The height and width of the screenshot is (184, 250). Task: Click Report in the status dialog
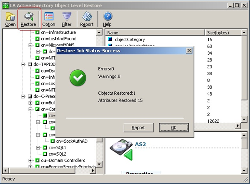[x=138, y=128]
